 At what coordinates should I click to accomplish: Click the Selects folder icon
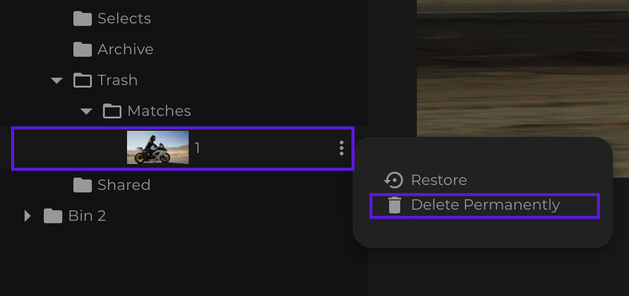coord(82,18)
